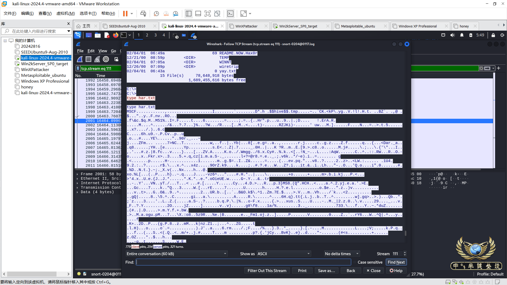Open 虚拟机(M) menu

click(65, 13)
